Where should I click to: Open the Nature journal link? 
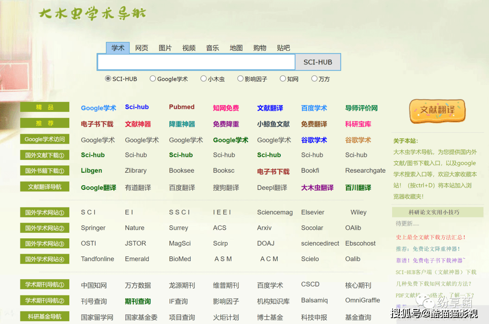[134, 228]
